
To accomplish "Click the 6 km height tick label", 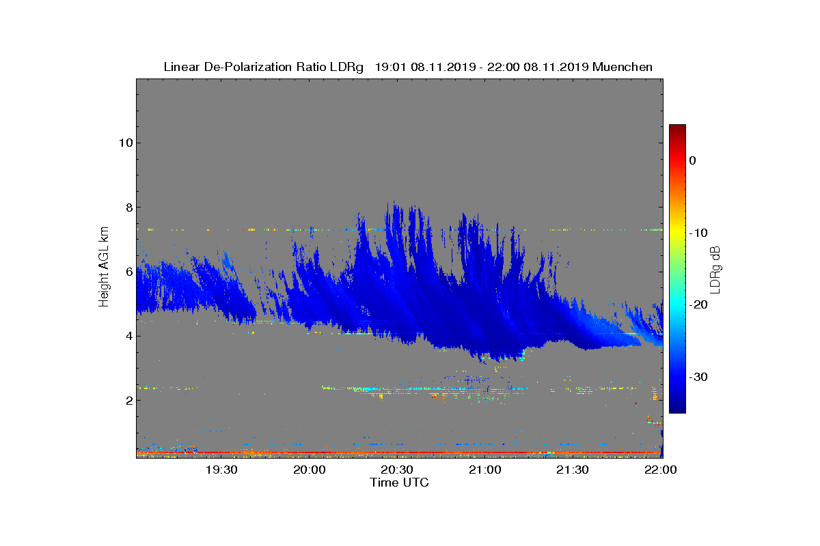I will 128,272.
